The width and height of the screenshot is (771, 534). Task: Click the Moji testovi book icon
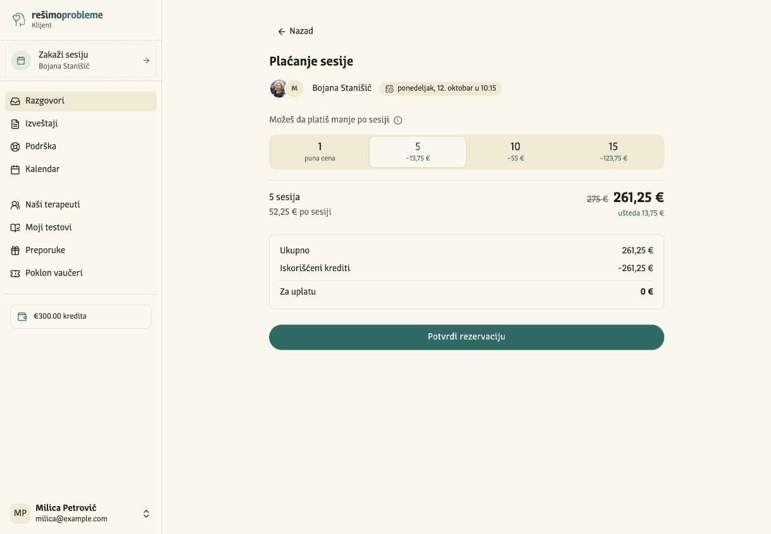15,227
